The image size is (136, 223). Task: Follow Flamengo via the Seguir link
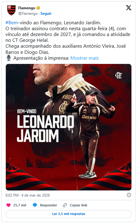tap(46, 14)
